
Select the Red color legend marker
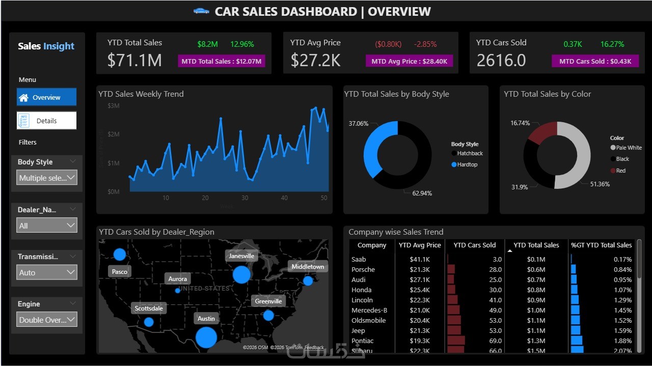(613, 171)
